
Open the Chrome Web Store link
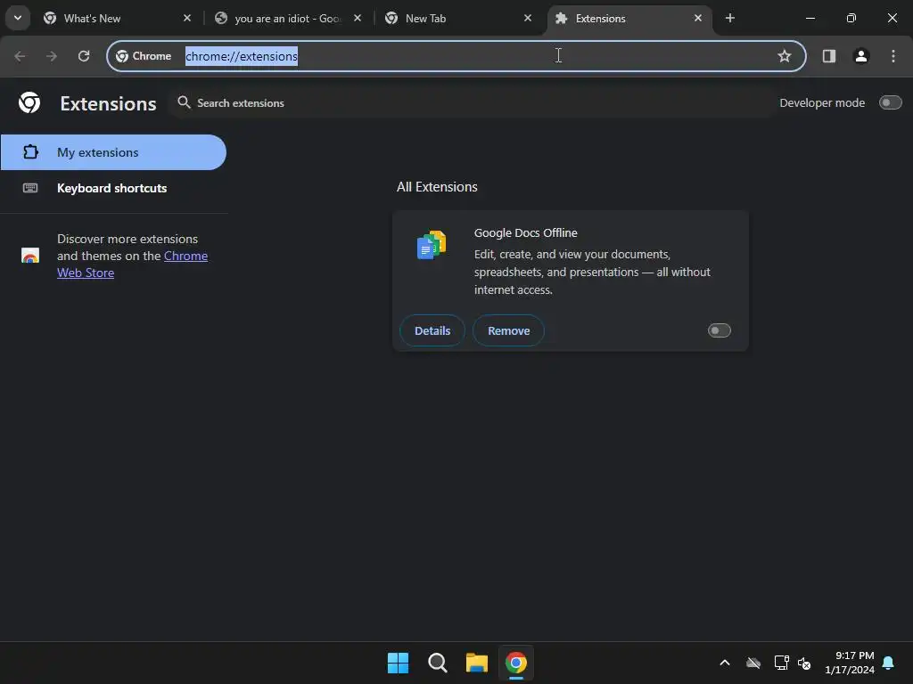[x=132, y=264]
